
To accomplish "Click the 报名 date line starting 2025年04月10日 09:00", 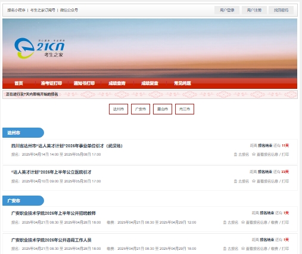I will click(56, 181).
